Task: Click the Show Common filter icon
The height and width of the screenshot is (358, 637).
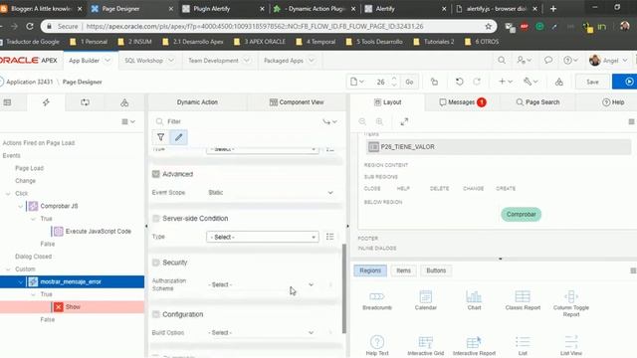Action: point(161,137)
